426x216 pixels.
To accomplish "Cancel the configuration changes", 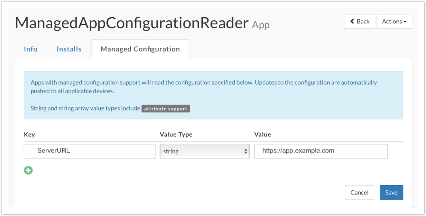I will point(359,193).
